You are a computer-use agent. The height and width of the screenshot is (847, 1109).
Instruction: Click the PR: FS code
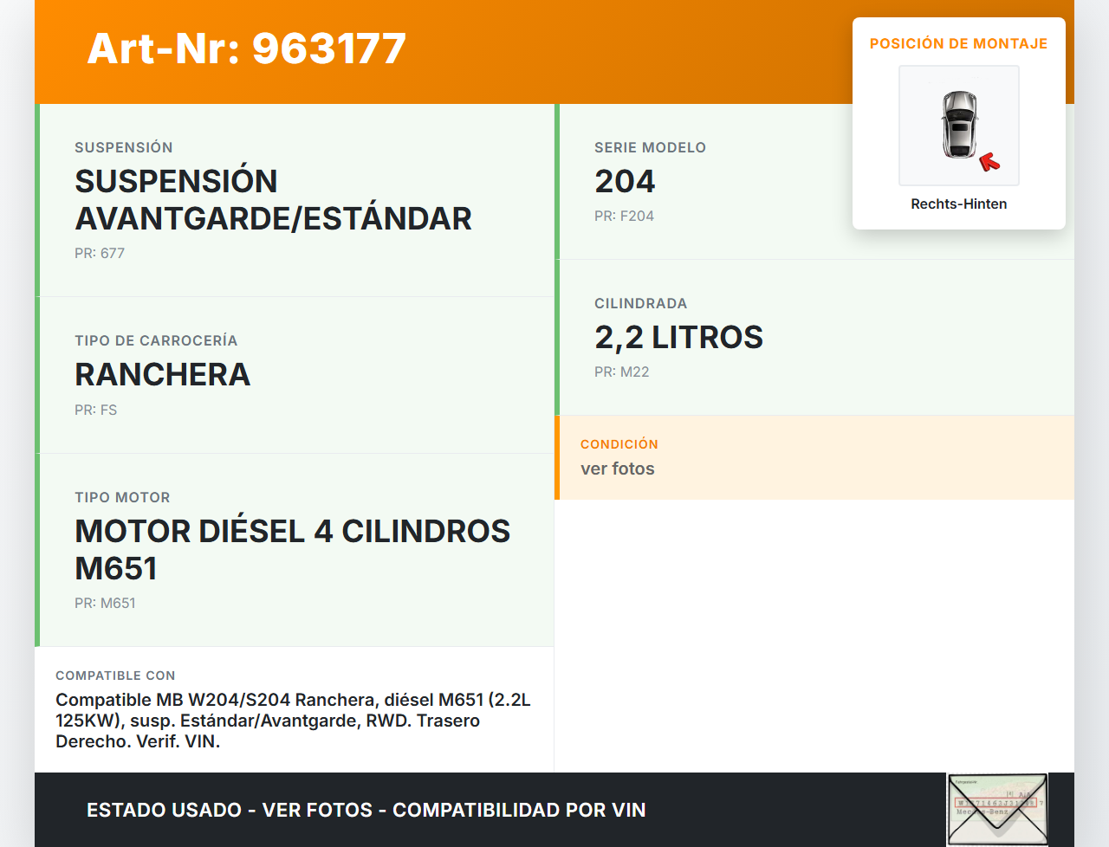coord(95,410)
